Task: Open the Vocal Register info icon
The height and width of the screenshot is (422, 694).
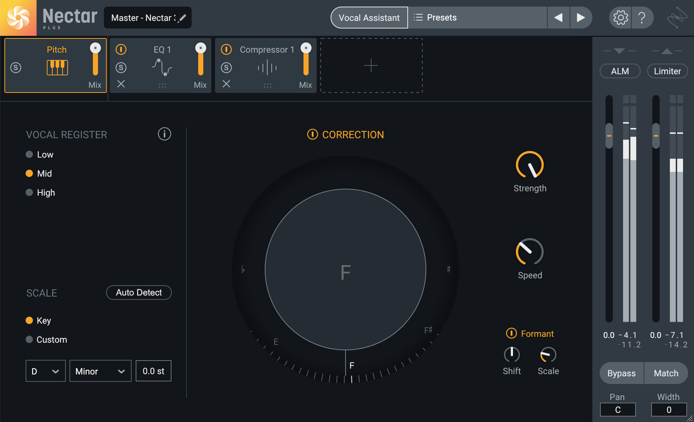Action: [x=165, y=134]
